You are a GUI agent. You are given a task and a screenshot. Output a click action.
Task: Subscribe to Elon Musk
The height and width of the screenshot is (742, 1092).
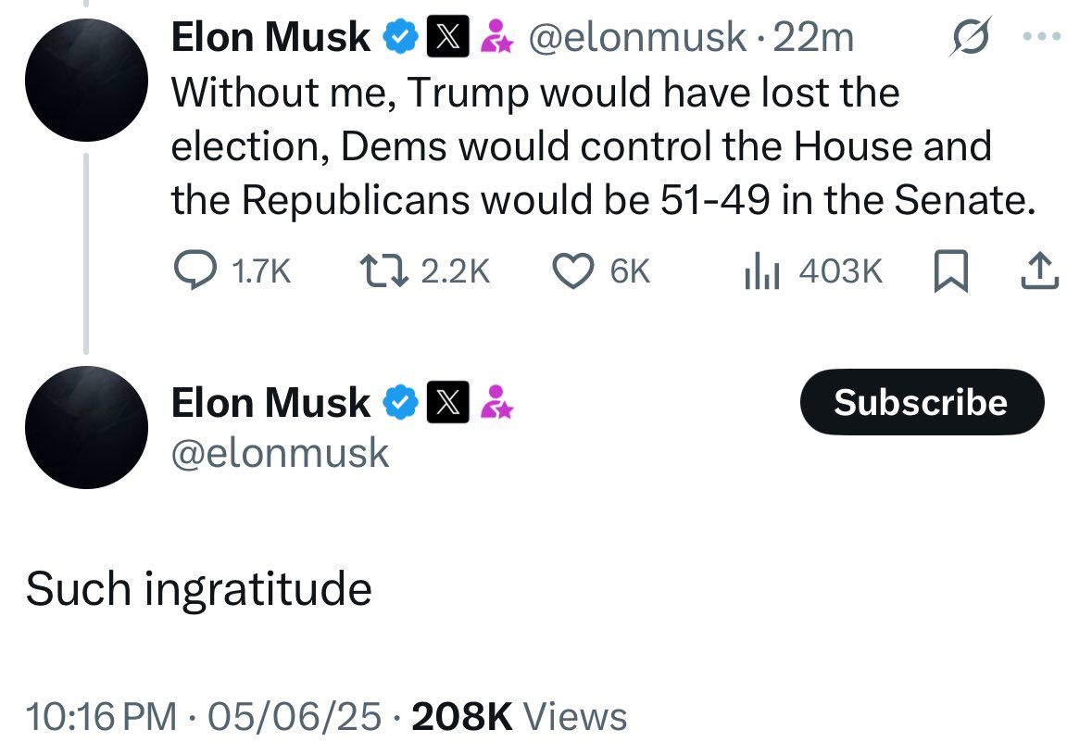coord(922,402)
